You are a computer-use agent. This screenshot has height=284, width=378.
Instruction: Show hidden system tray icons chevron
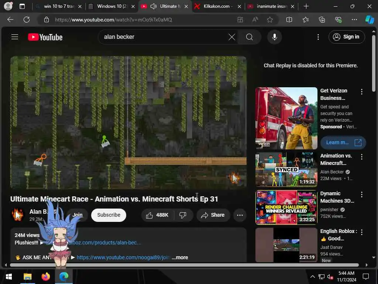tap(312, 277)
